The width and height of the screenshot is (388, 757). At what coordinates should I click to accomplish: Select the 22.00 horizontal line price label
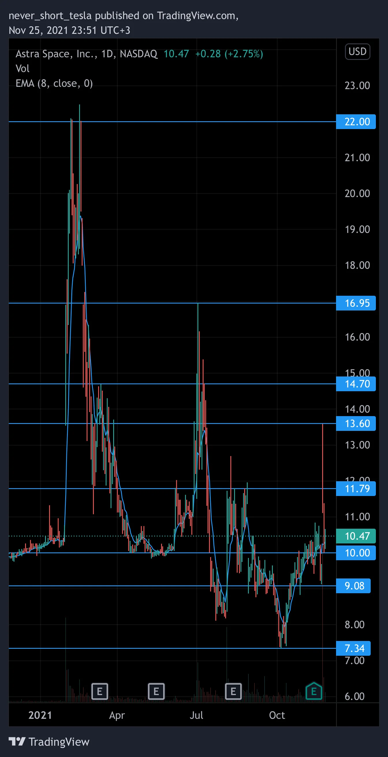356,122
